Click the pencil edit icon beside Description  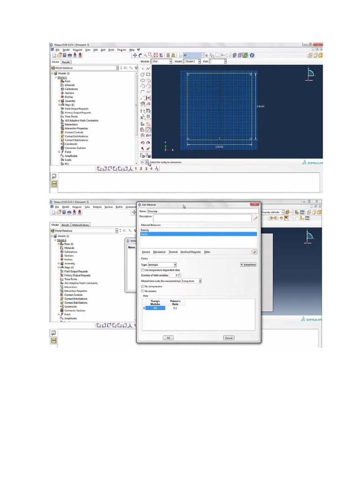pyautogui.click(x=255, y=218)
